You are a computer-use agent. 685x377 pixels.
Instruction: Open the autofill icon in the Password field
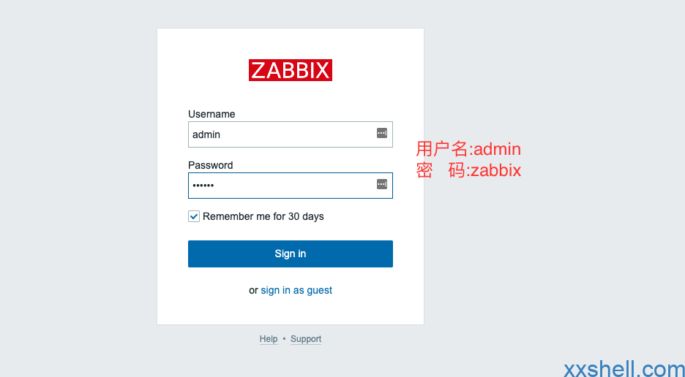point(382,184)
